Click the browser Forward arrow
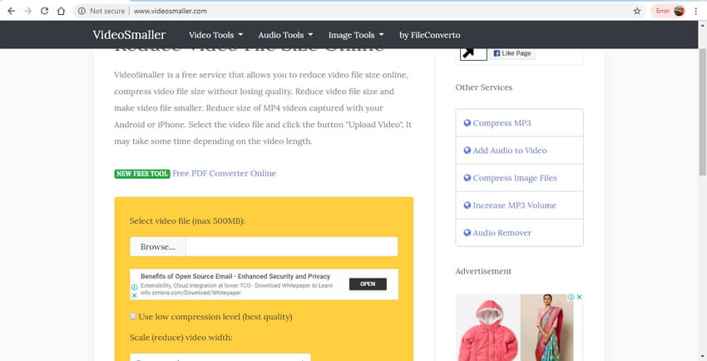 pos(28,12)
